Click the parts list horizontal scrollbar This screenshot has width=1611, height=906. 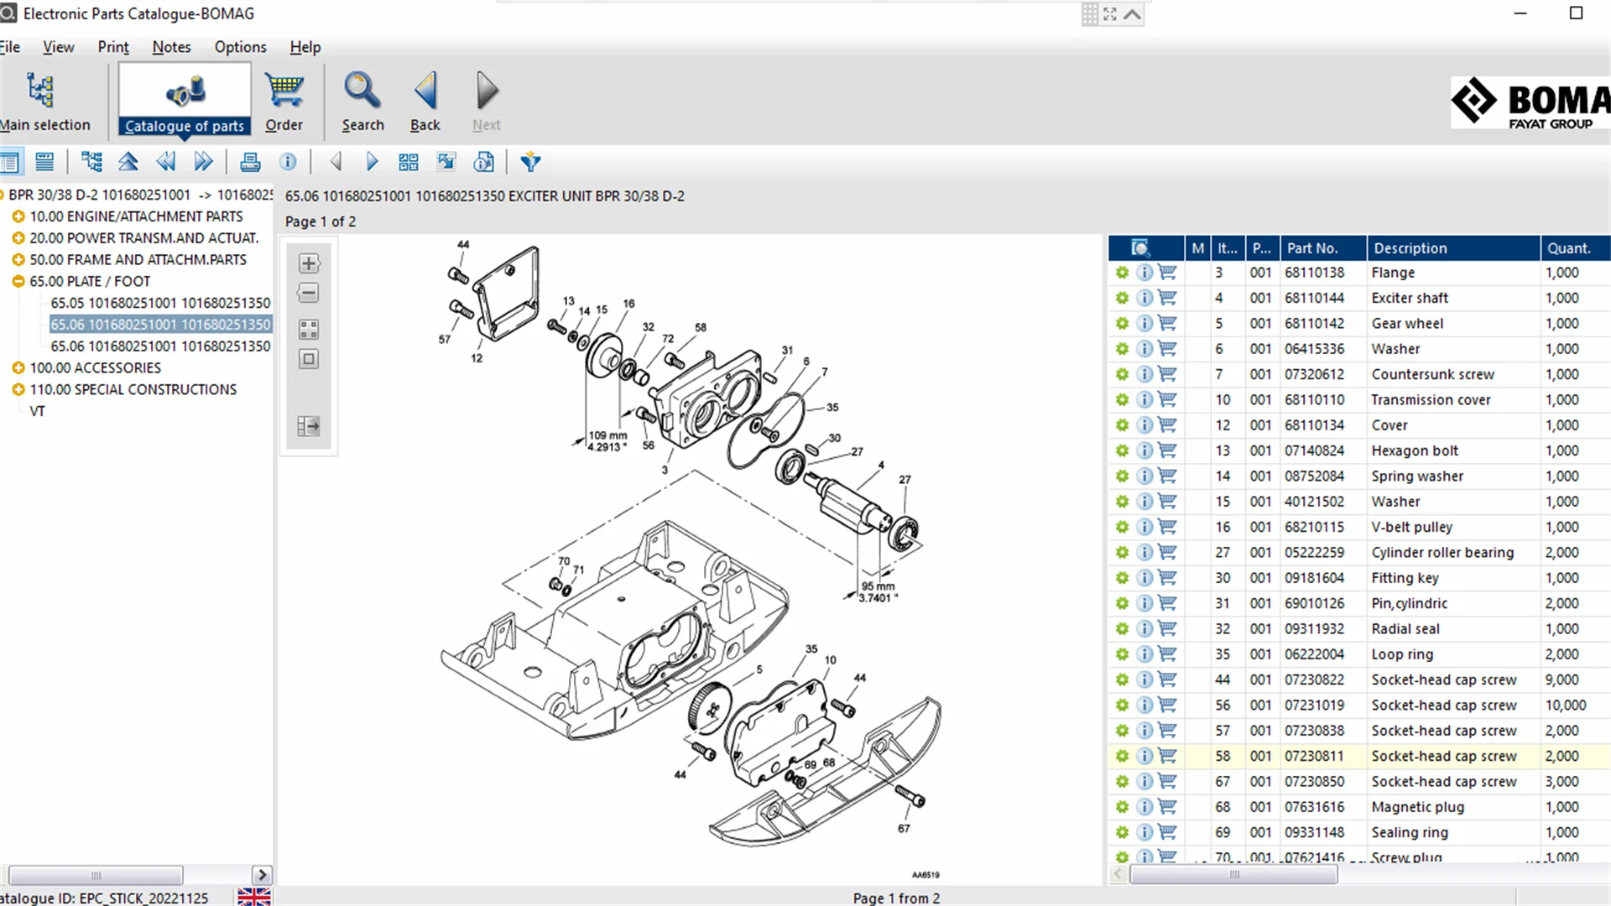[1233, 875]
